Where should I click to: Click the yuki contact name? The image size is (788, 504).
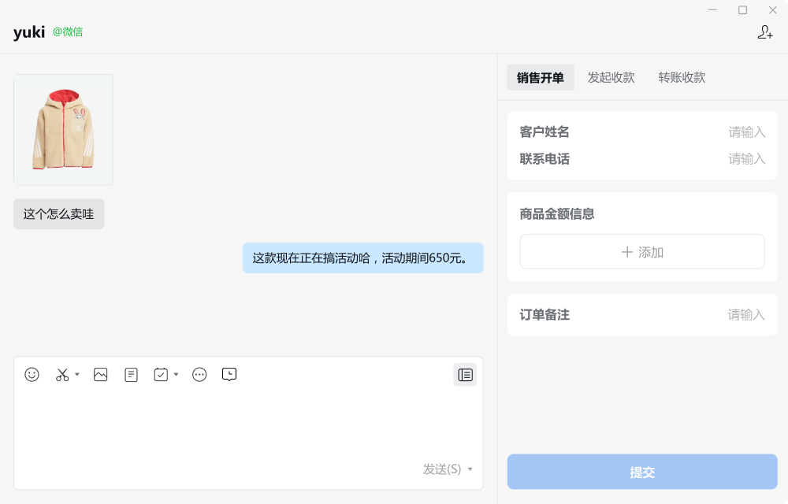pyautogui.click(x=29, y=32)
